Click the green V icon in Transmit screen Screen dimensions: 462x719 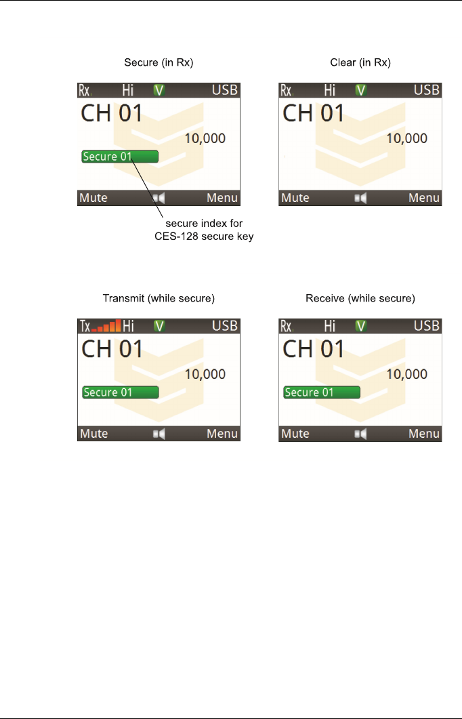[159, 326]
